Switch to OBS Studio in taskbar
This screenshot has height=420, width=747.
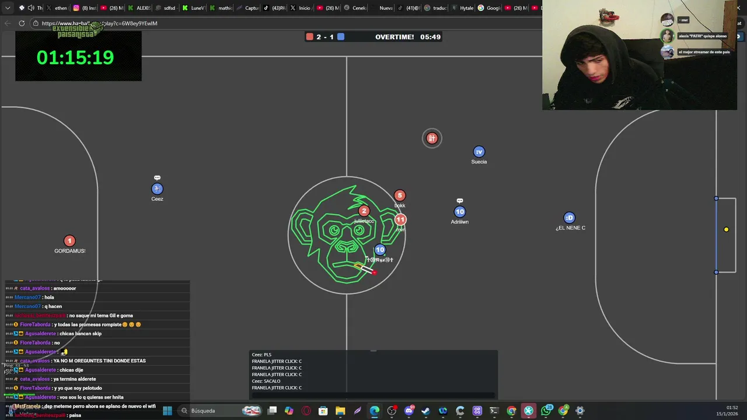(392, 411)
